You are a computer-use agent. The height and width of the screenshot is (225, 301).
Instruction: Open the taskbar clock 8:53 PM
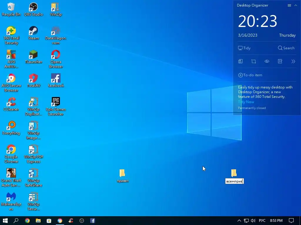point(276,221)
